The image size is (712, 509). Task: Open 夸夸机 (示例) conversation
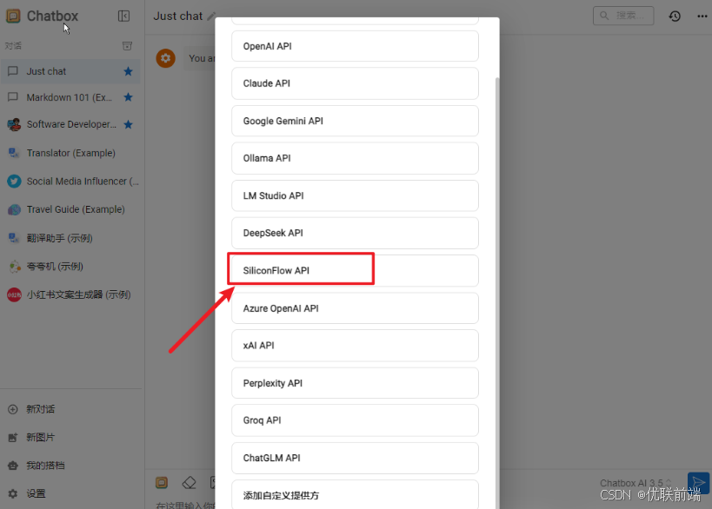tap(70, 267)
